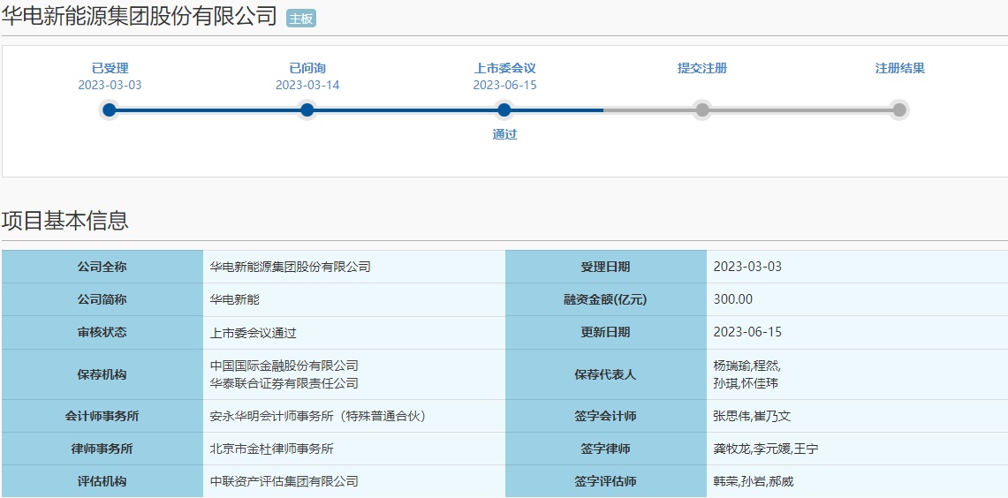The width and height of the screenshot is (1008, 498).
Task: Click the 提交注册 stage label
Action: (702, 68)
